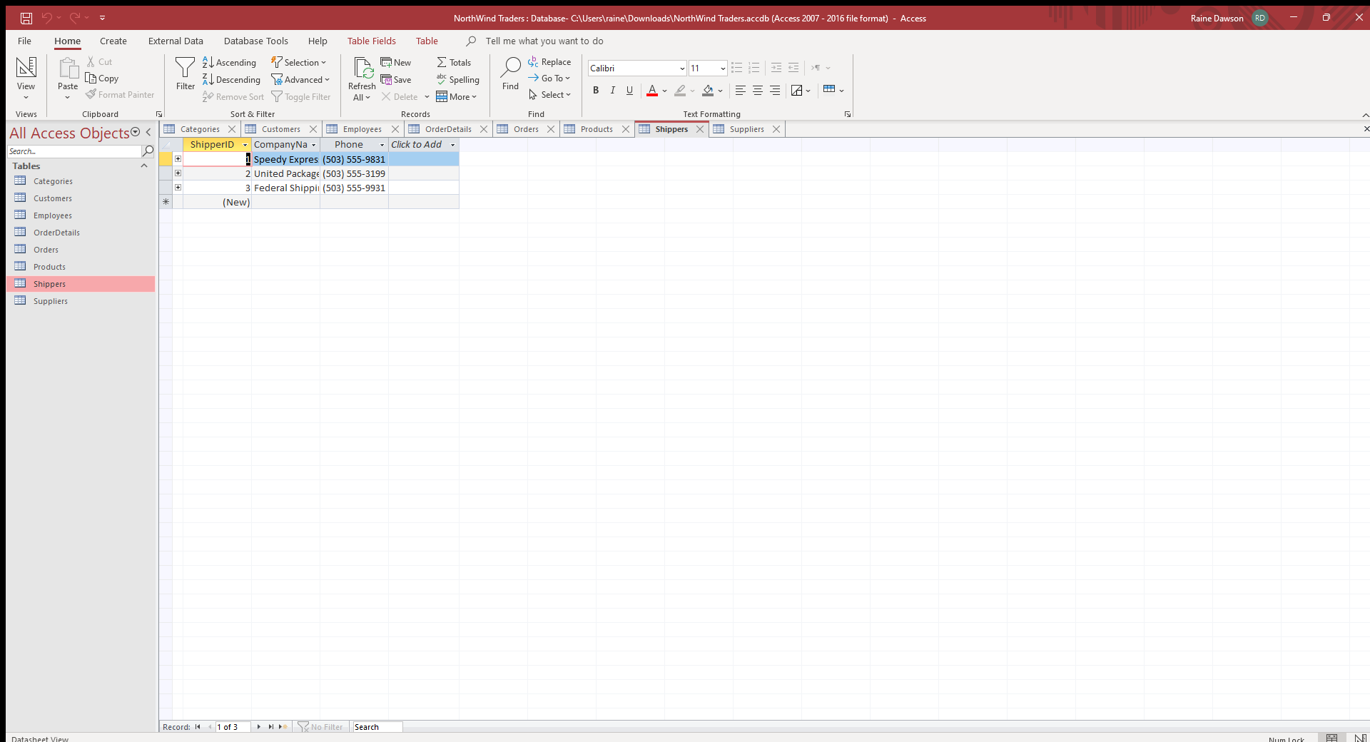The height and width of the screenshot is (742, 1370).
Task: Click the Save icon in title bar
Action: coord(26,18)
